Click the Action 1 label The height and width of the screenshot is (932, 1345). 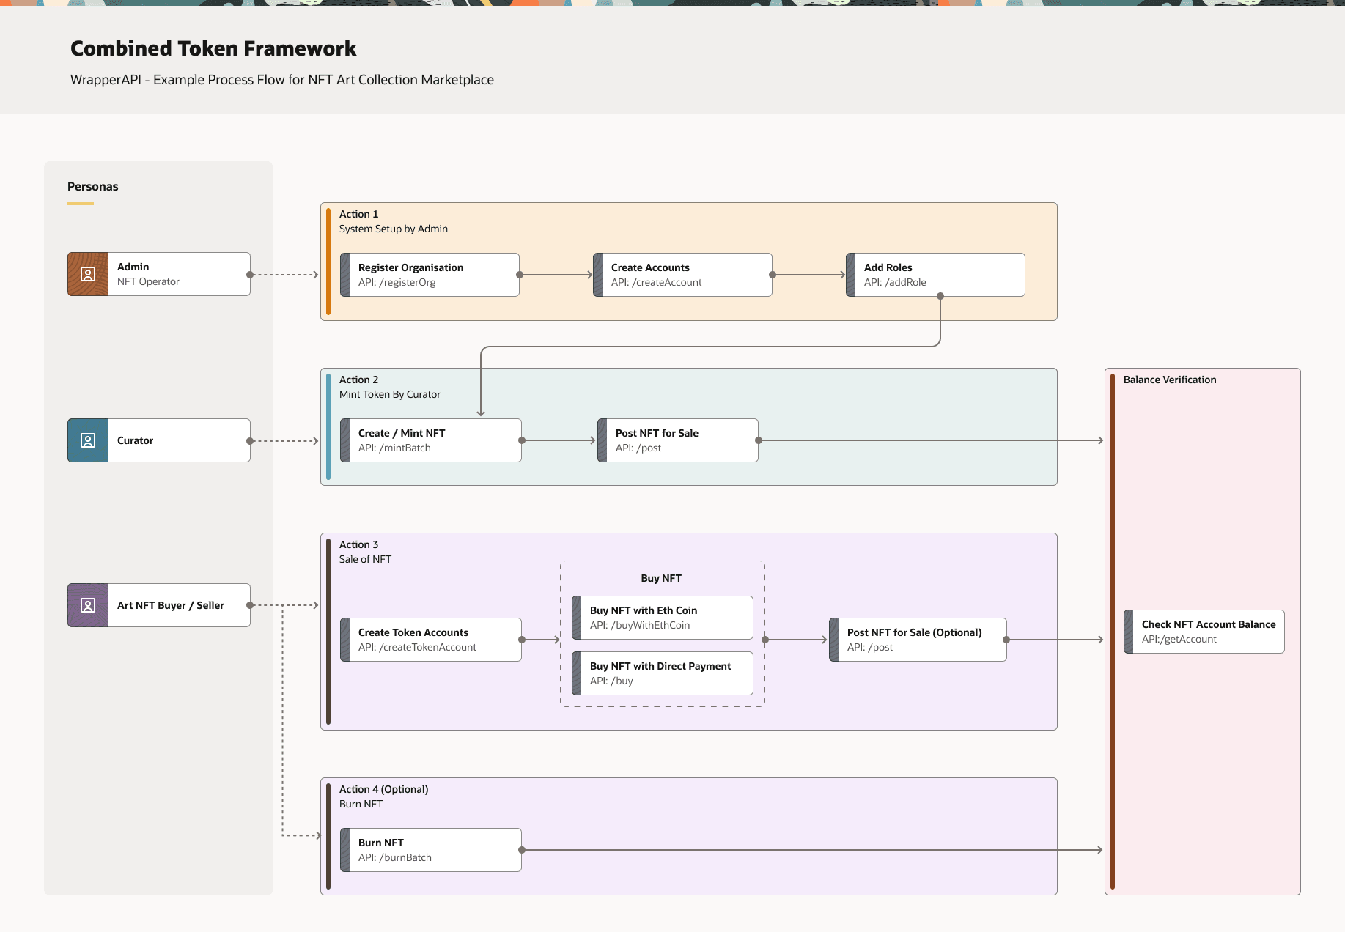pyautogui.click(x=359, y=214)
